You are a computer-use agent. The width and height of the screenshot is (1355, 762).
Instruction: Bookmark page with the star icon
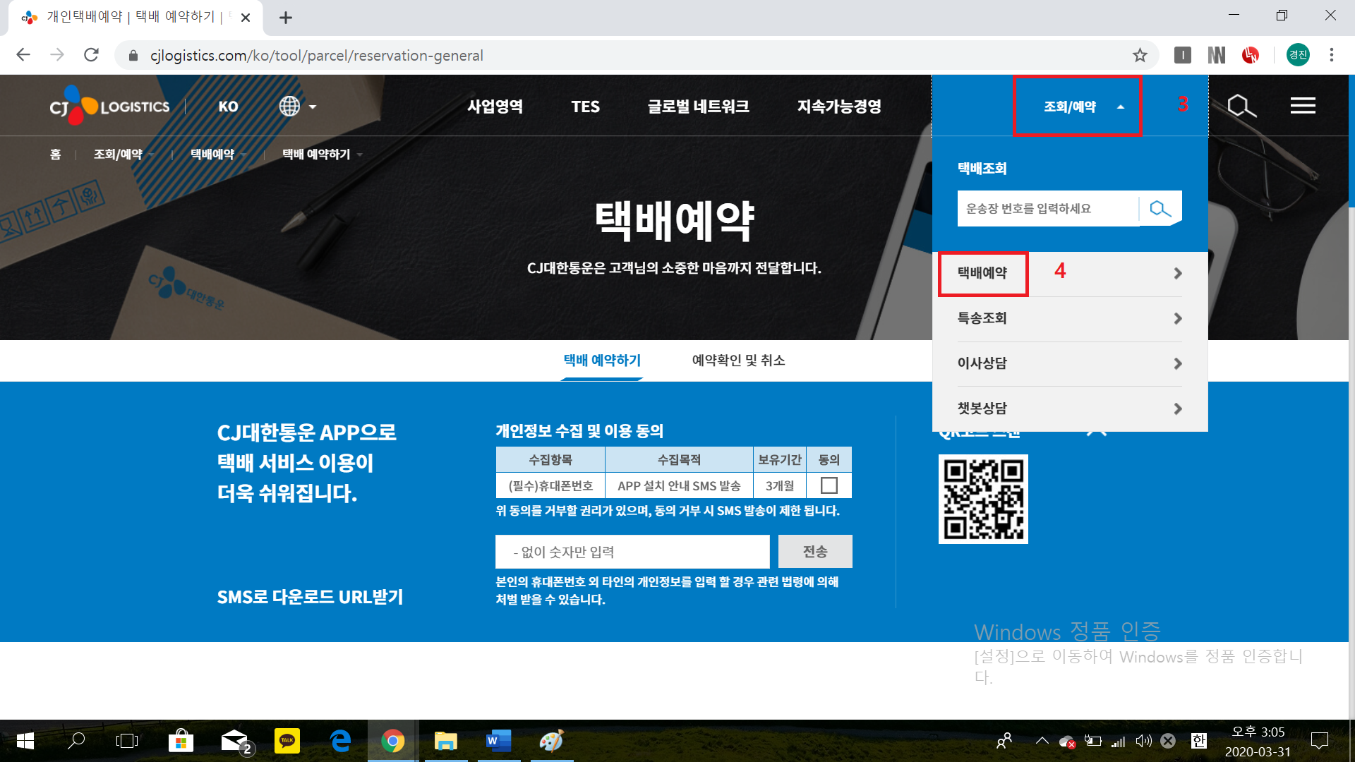1140,55
